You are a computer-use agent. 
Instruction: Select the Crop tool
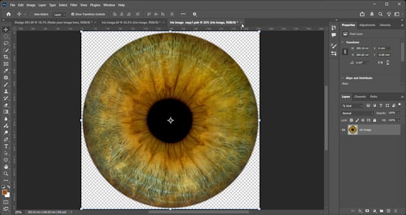(6, 57)
